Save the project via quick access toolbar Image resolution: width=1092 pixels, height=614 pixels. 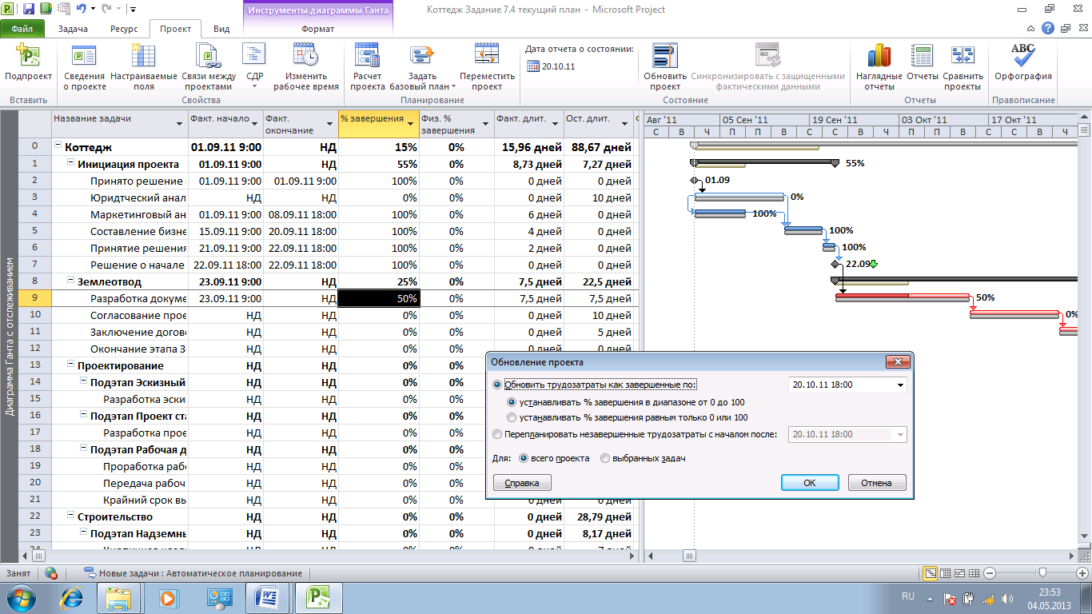(x=29, y=10)
